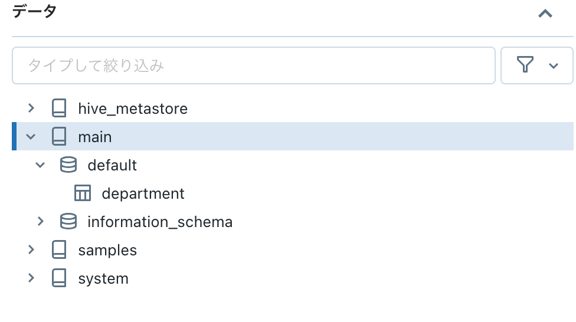Focus the タイプして絞り込み search field
The height and width of the screenshot is (322, 576).
tap(254, 65)
